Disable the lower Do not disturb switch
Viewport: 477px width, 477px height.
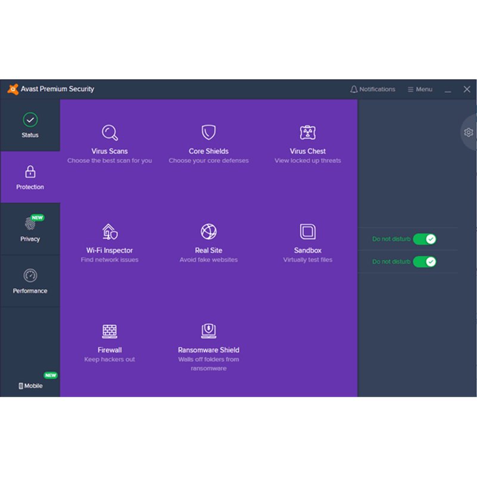point(425,262)
